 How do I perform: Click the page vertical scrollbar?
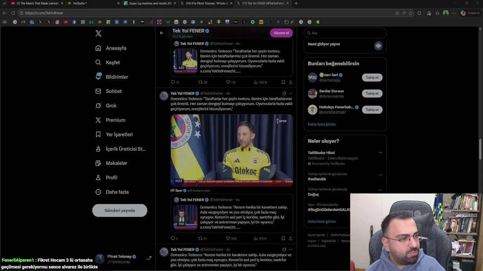click(480, 150)
